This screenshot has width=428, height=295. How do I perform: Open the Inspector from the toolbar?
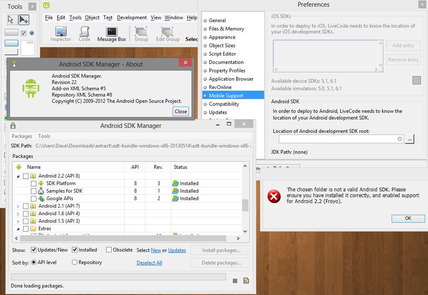[x=61, y=33]
